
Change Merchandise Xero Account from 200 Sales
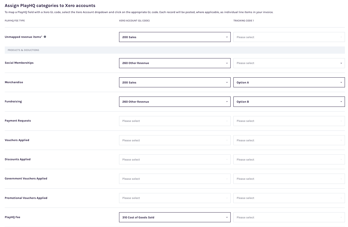(175, 82)
